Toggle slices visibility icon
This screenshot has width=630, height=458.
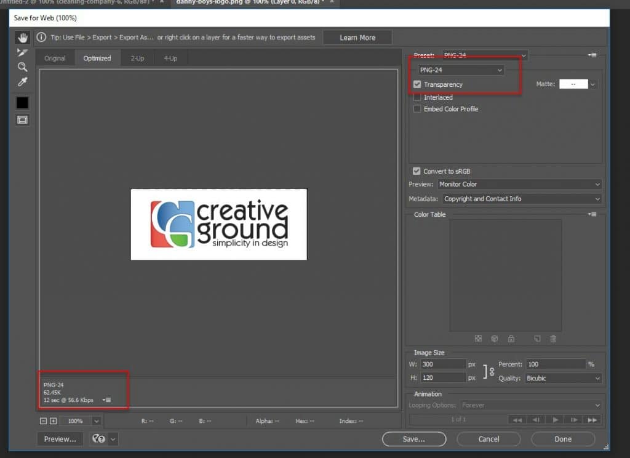pyautogui.click(x=23, y=120)
